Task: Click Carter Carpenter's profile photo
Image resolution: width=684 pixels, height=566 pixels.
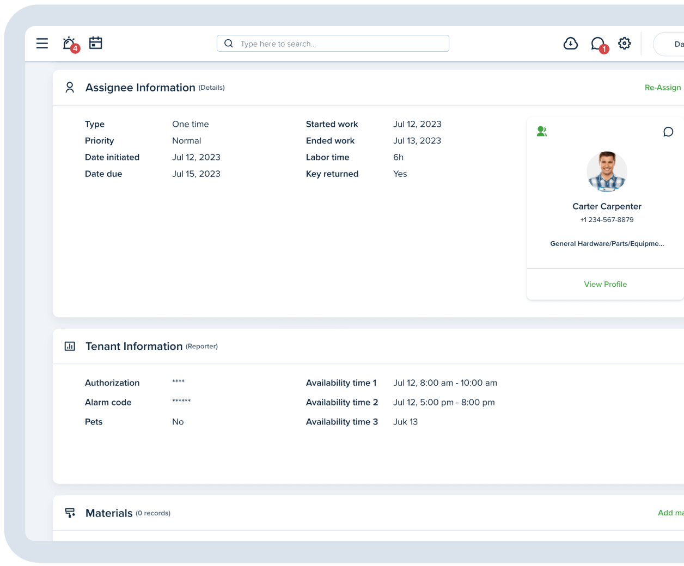Action: click(607, 171)
